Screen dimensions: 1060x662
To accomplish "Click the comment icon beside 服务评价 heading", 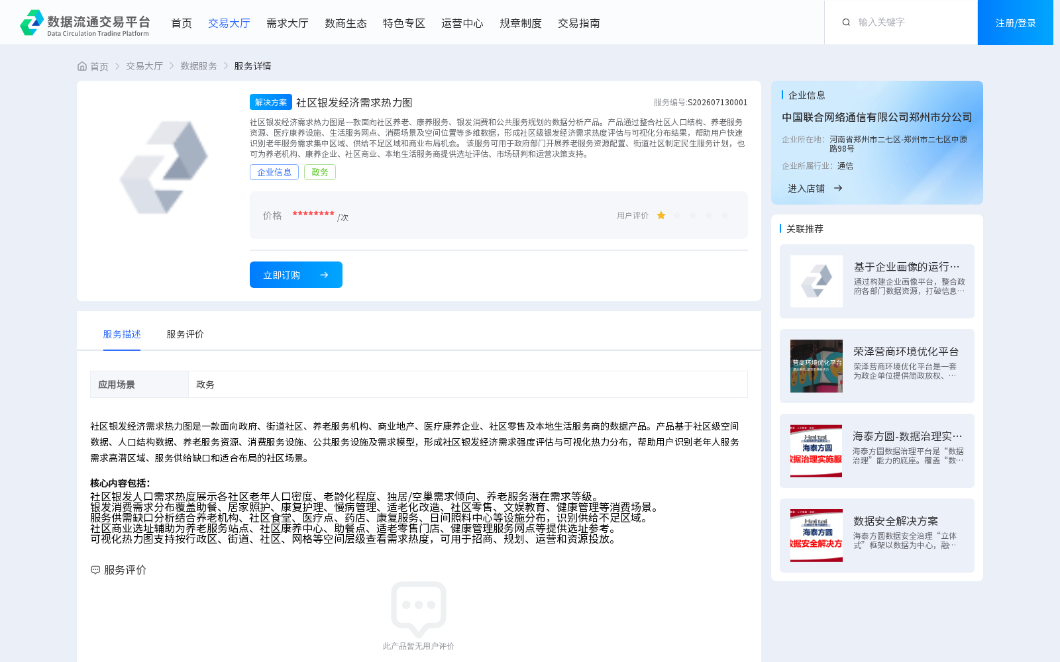I will pos(95,570).
